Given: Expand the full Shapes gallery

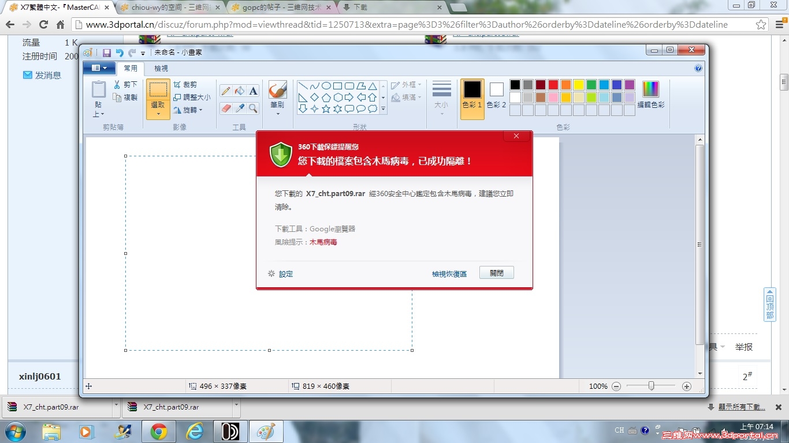Looking at the screenshot, I should pyautogui.click(x=383, y=108).
